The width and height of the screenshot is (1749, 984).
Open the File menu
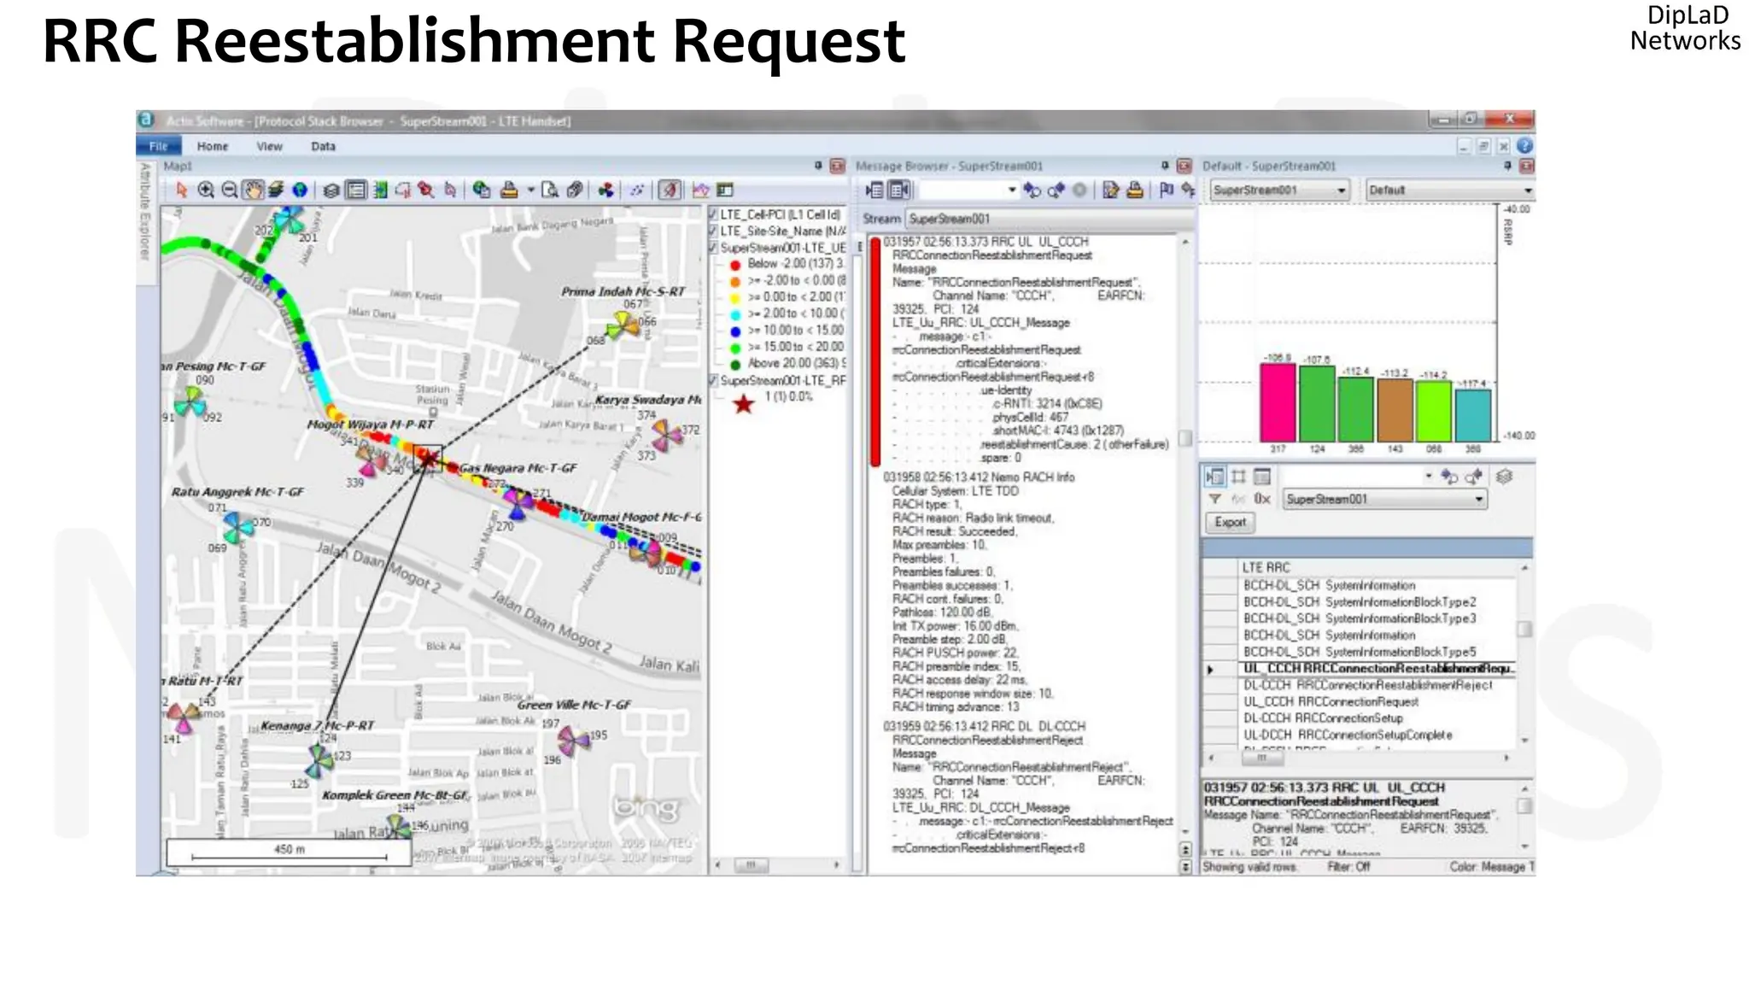click(159, 146)
